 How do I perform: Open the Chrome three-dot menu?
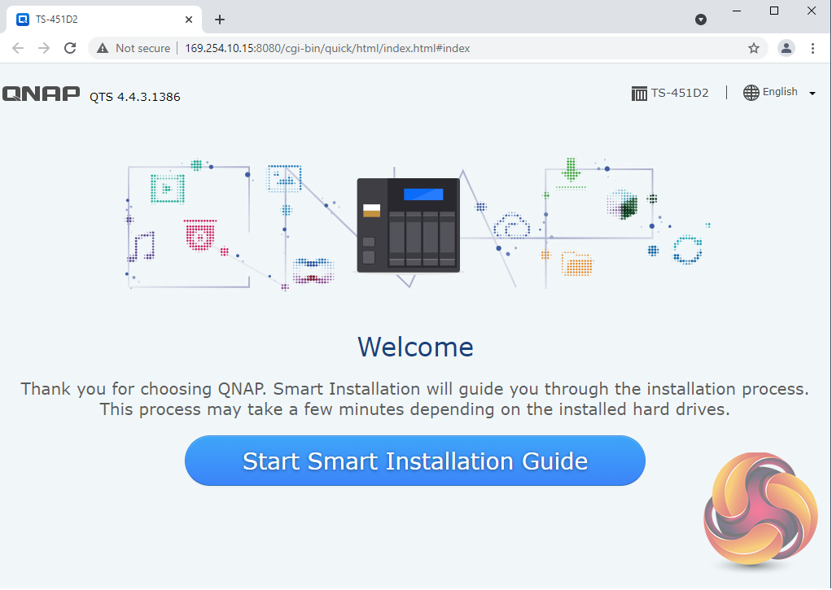point(812,48)
